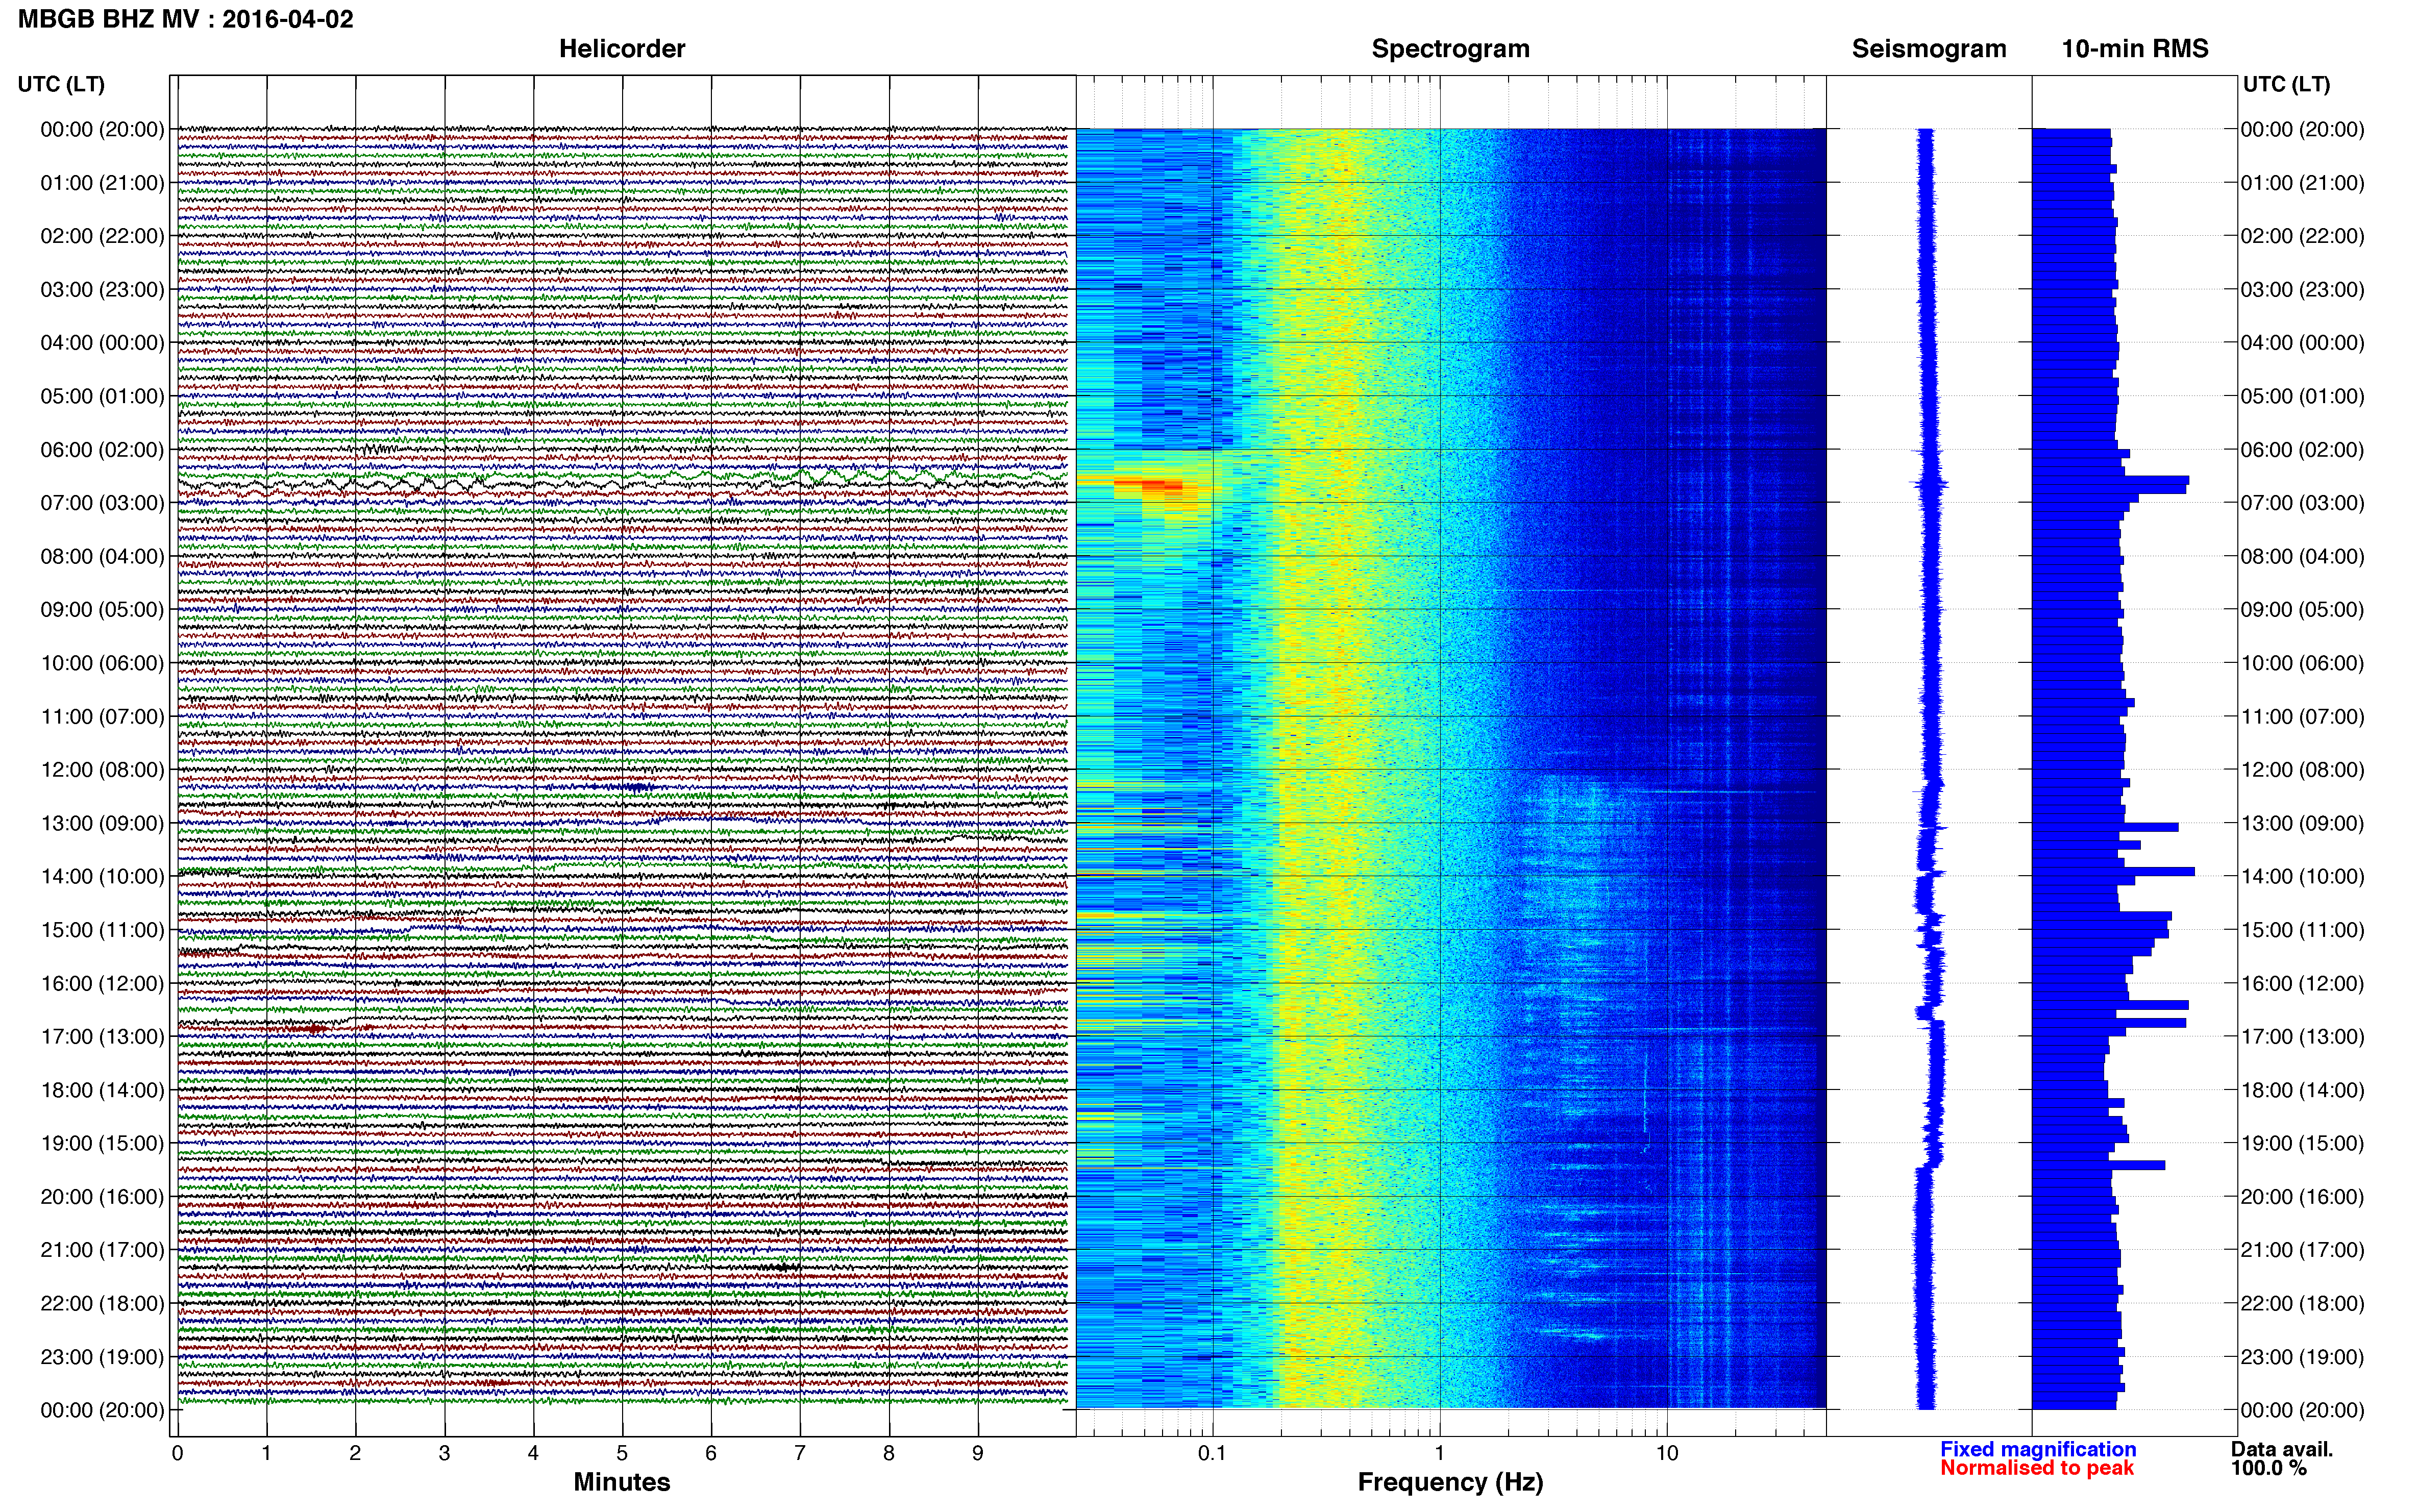This screenshot has height=1512, width=2419.
Task: Click the minute tick label "5" under the helicorder
Action: [622, 1453]
